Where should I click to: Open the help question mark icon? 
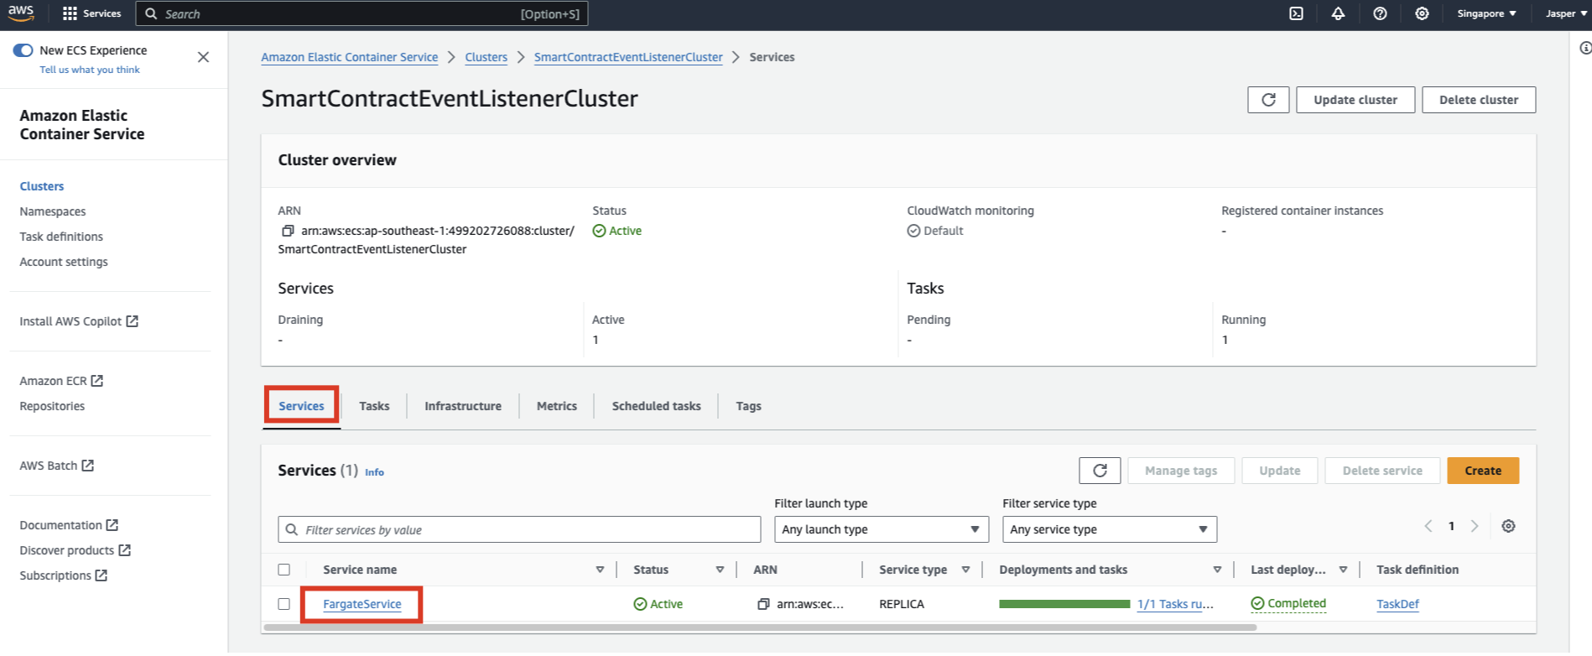pyautogui.click(x=1380, y=13)
